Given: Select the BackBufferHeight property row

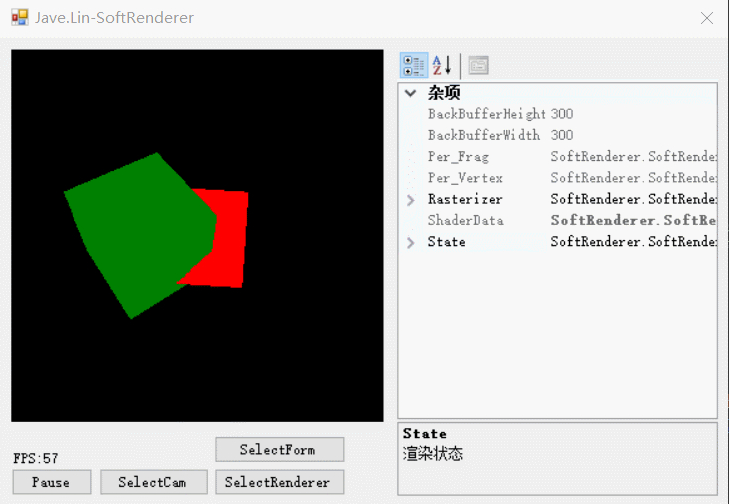Looking at the screenshot, I should tap(558, 114).
